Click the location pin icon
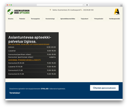The width and height of the screenshot is (128, 108). click(x=50, y=10)
